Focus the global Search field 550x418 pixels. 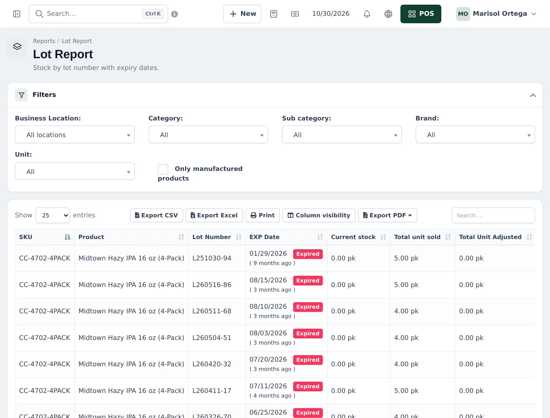98,14
